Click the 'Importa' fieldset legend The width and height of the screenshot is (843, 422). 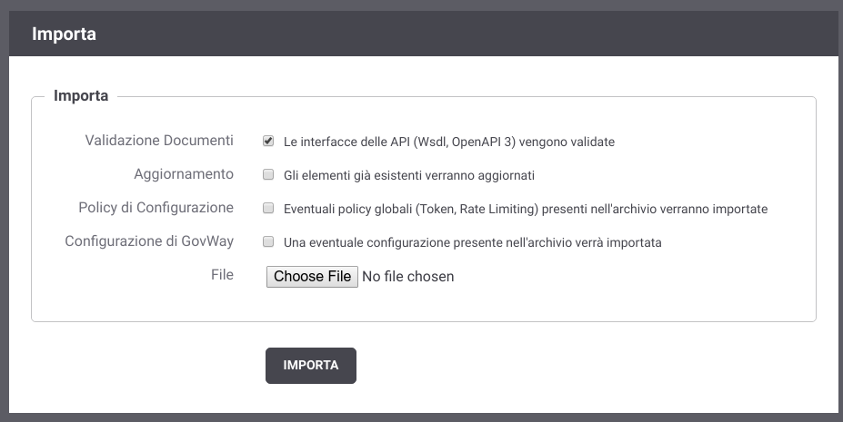coord(81,95)
